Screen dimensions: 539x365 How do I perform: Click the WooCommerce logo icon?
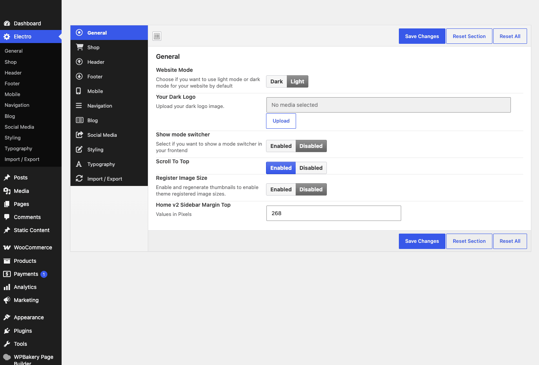pos(7,247)
